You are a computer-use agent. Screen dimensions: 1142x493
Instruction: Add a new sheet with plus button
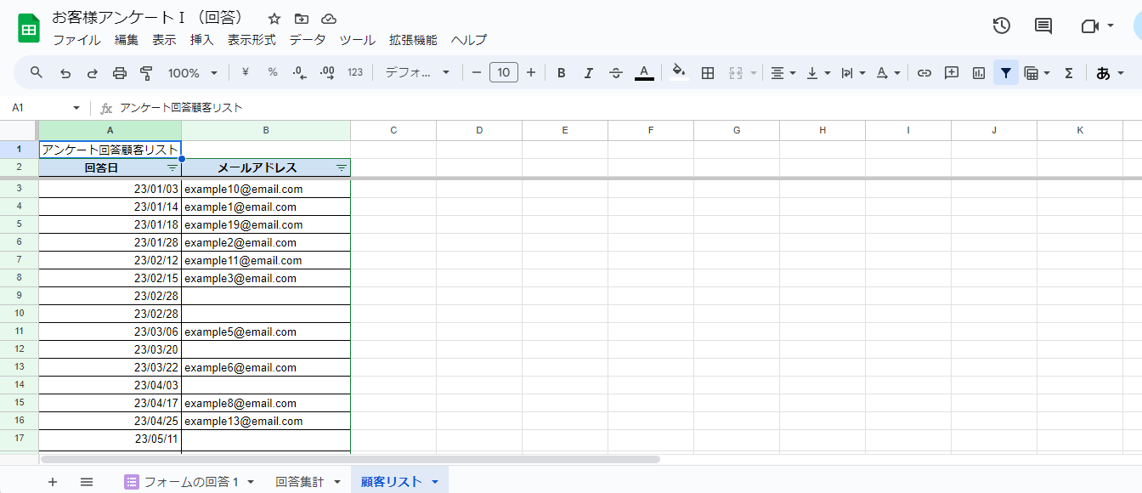(53, 482)
